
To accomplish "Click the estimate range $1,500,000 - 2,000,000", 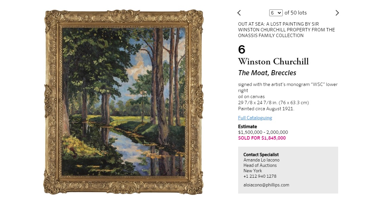I will (x=263, y=132).
